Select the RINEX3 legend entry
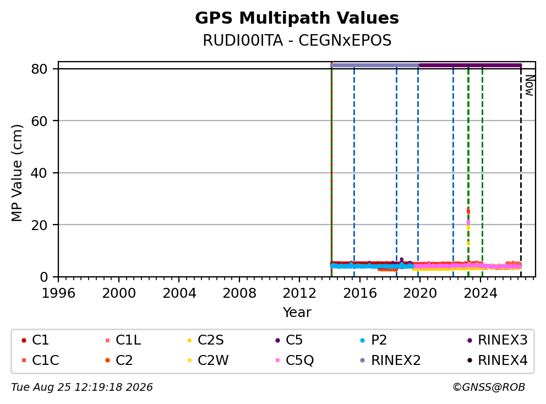The height and width of the screenshot is (404, 546). [x=497, y=340]
